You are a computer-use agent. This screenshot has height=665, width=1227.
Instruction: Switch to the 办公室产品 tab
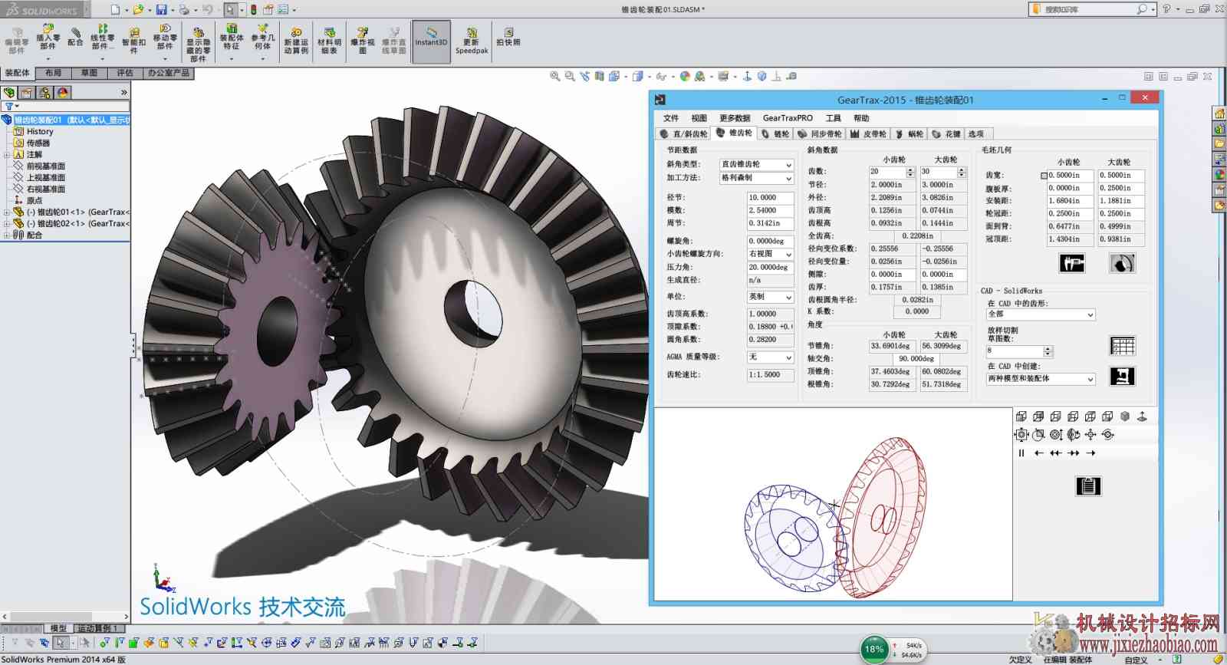[169, 73]
